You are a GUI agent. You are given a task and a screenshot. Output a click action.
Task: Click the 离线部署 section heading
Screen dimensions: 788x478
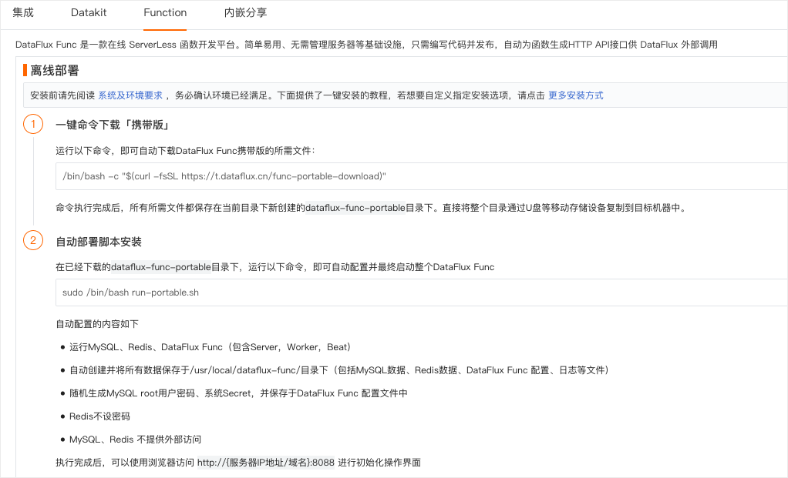pos(54,70)
